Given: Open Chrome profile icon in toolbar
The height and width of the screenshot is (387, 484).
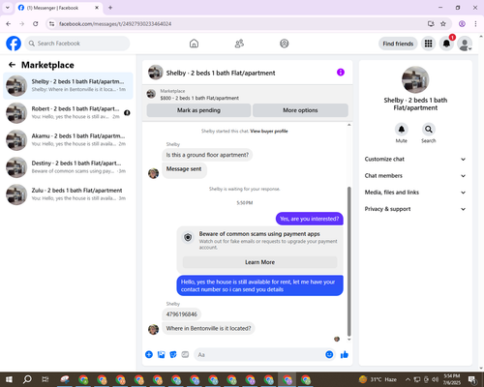Looking at the screenshot, I should [x=462, y=24].
